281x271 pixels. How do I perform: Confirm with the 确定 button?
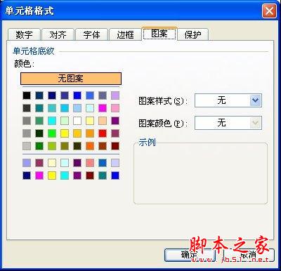[x=190, y=255]
